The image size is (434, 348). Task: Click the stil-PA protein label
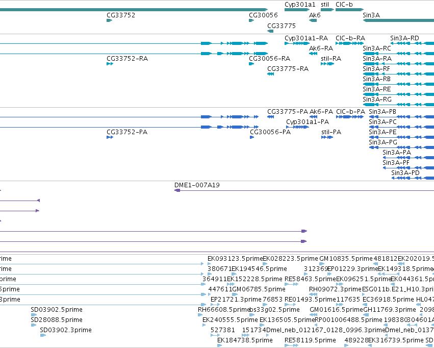tap(331, 132)
